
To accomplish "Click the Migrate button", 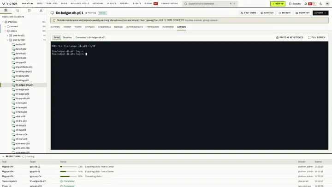I will click(285, 13).
